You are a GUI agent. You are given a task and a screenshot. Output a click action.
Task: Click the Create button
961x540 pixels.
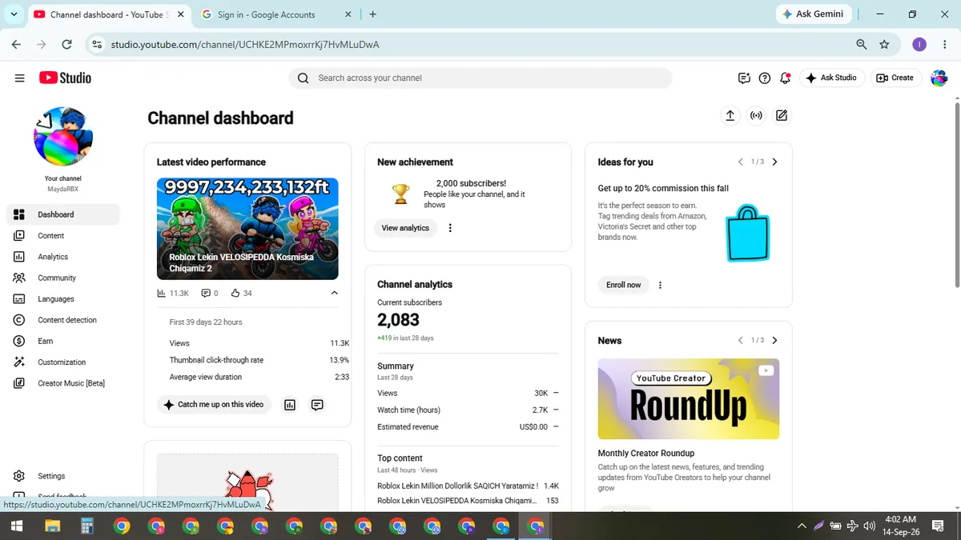point(895,78)
